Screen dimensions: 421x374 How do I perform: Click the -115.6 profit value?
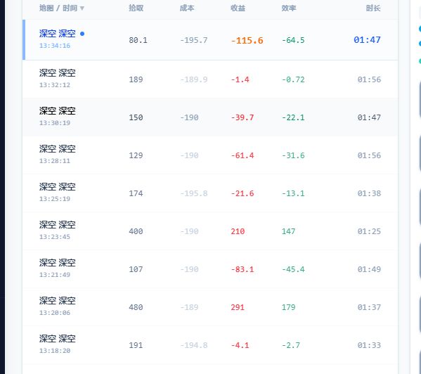(247, 40)
